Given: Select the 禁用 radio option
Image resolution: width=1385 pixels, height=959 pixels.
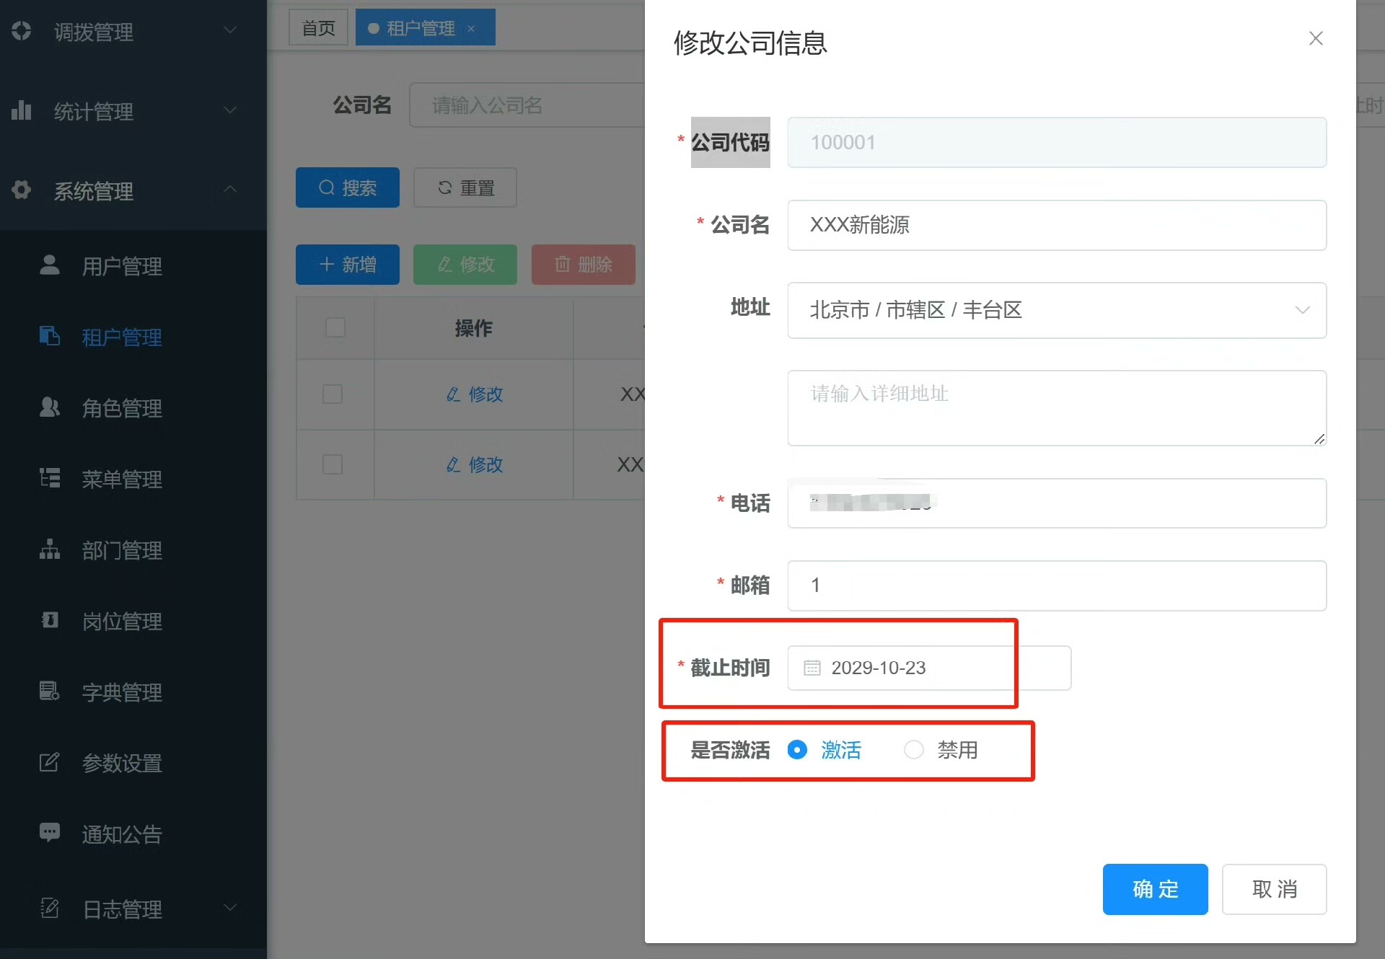Looking at the screenshot, I should 914,750.
